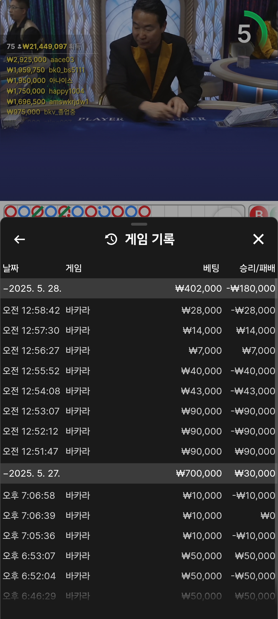Tap the back arrow icon

tap(19, 239)
